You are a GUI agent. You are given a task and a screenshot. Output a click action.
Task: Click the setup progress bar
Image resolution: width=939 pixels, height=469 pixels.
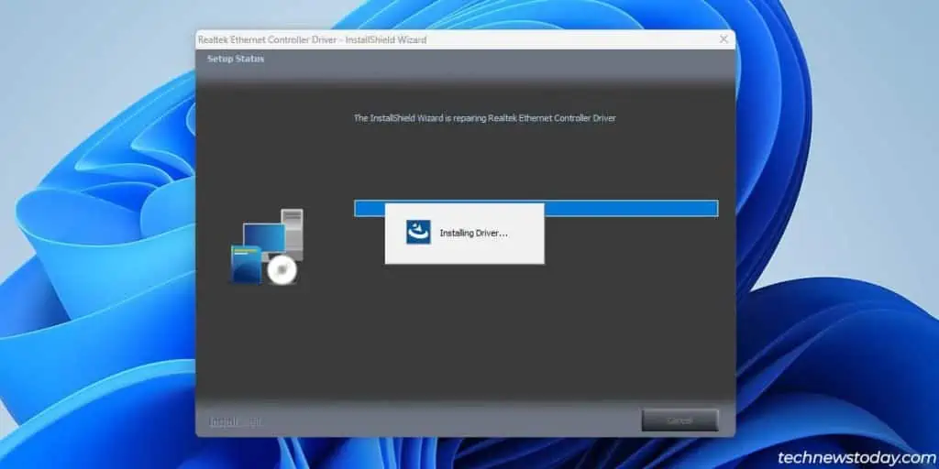(536, 208)
